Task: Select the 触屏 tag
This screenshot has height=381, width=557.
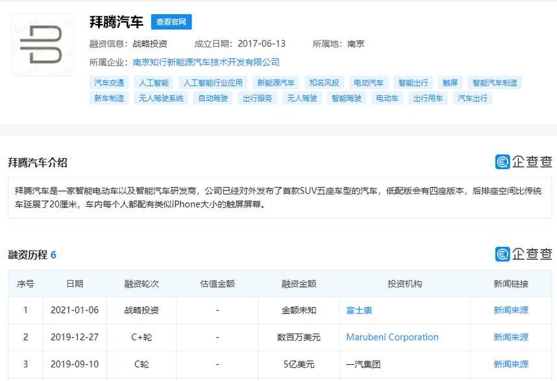Action: 450,82
